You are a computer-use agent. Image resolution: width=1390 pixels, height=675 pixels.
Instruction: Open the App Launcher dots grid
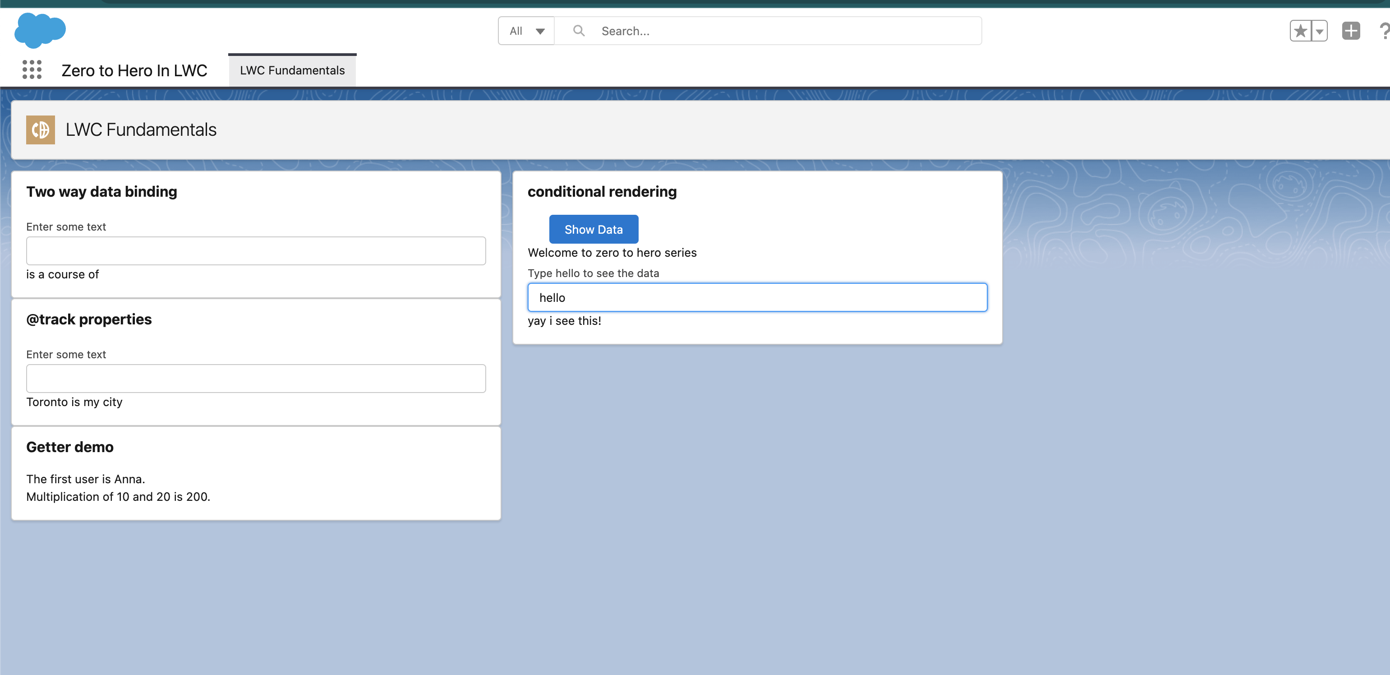pos(32,69)
